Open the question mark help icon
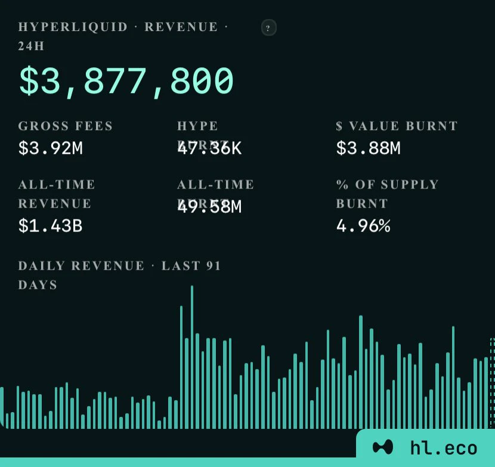This screenshot has height=467, width=495. tap(268, 28)
